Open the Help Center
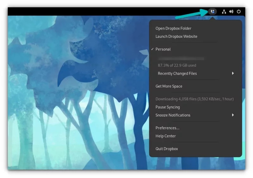Viewport: 253px width, 178px height. (x=195, y=136)
